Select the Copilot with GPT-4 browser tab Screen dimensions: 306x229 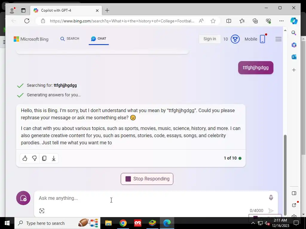click(x=66, y=10)
